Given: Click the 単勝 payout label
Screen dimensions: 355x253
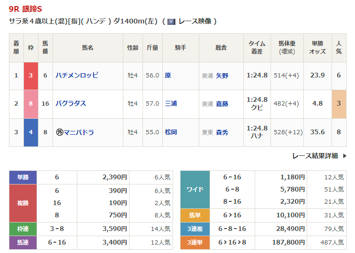Looking at the screenshot, I should pos(23,177).
